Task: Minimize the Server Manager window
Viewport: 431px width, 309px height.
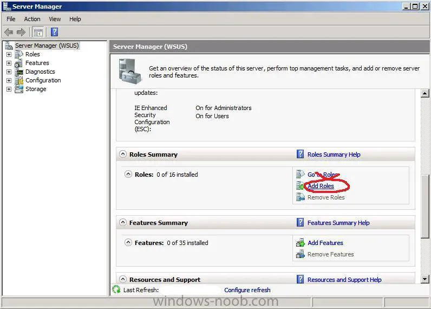Action: [x=406, y=6]
